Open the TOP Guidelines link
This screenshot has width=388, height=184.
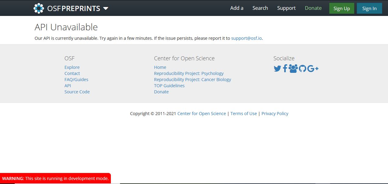point(169,86)
